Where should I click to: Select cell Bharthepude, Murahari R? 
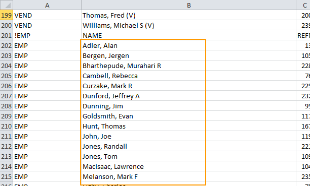[x=188, y=66]
